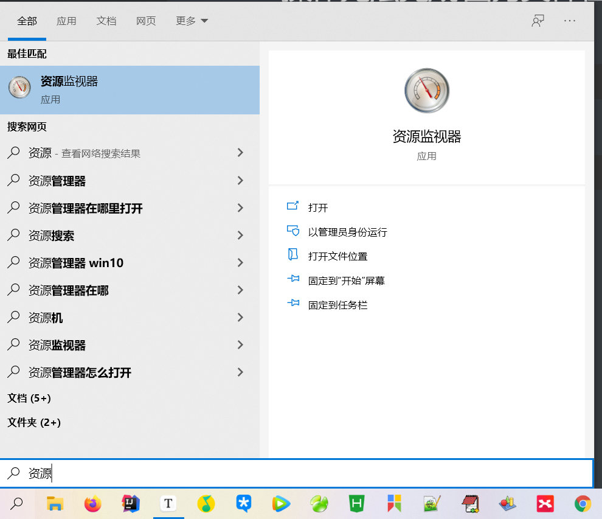Launch Tencent Video from the taskbar
The height and width of the screenshot is (519, 602).
click(281, 503)
